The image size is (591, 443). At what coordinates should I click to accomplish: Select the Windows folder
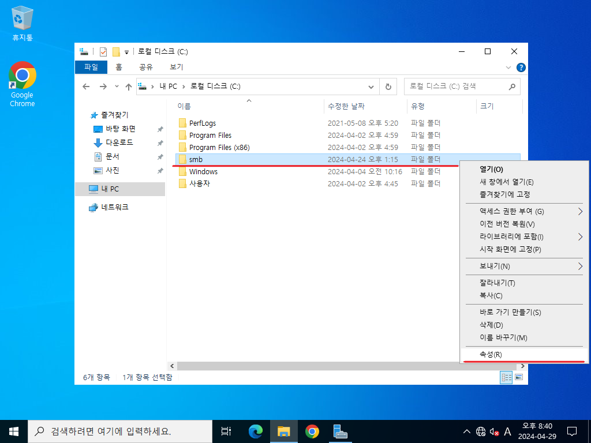pos(203,171)
